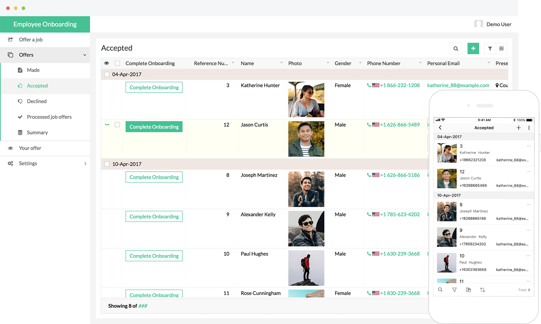Open the filter icon in the table toolbar
The height and width of the screenshot is (324, 541).
pos(490,48)
